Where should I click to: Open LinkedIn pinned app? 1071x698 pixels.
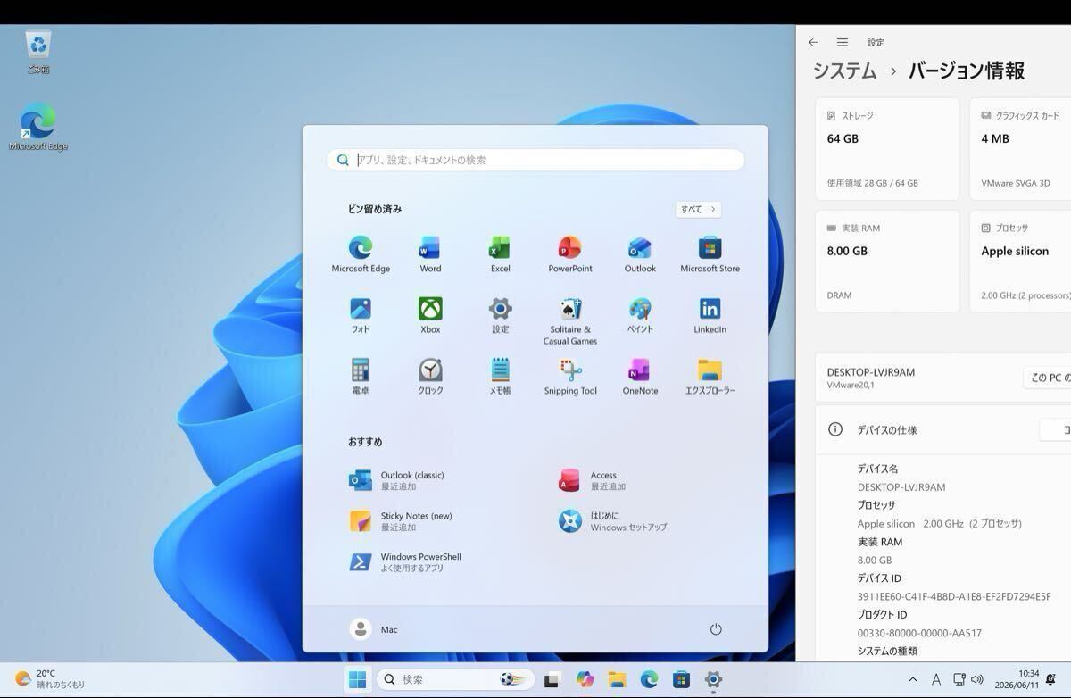[710, 315]
